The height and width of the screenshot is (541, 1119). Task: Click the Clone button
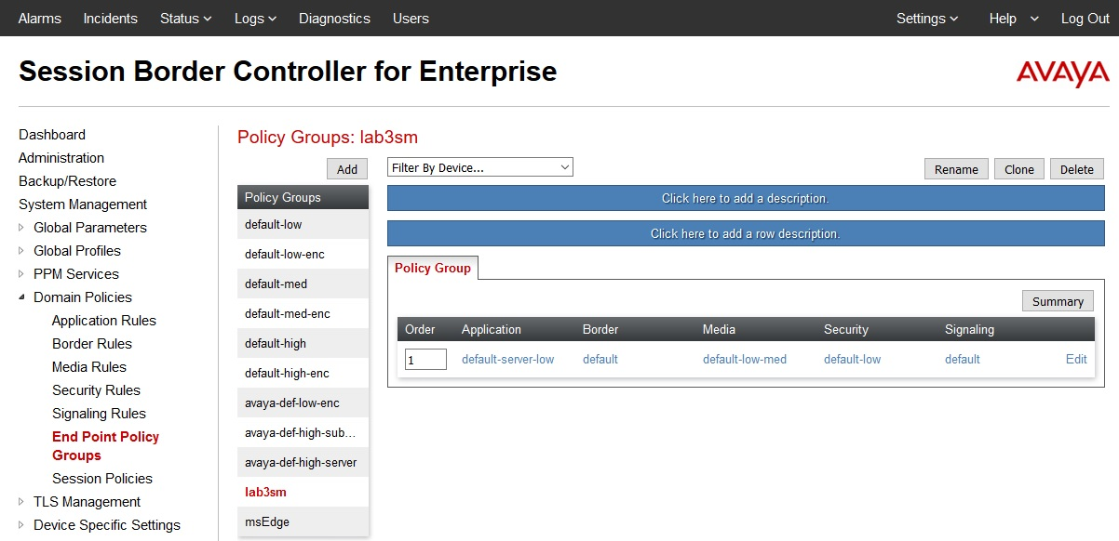1019,169
